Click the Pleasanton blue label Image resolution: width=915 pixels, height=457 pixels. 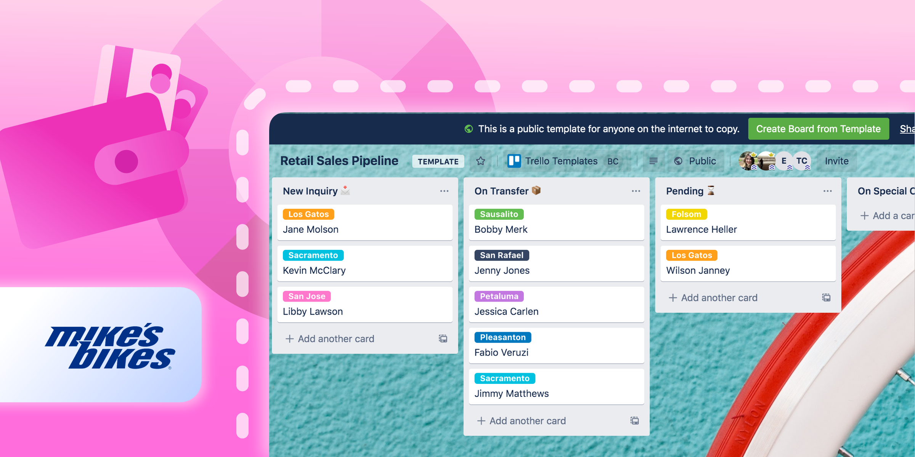(503, 337)
